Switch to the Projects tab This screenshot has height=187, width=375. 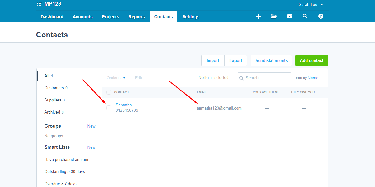pyautogui.click(x=110, y=17)
